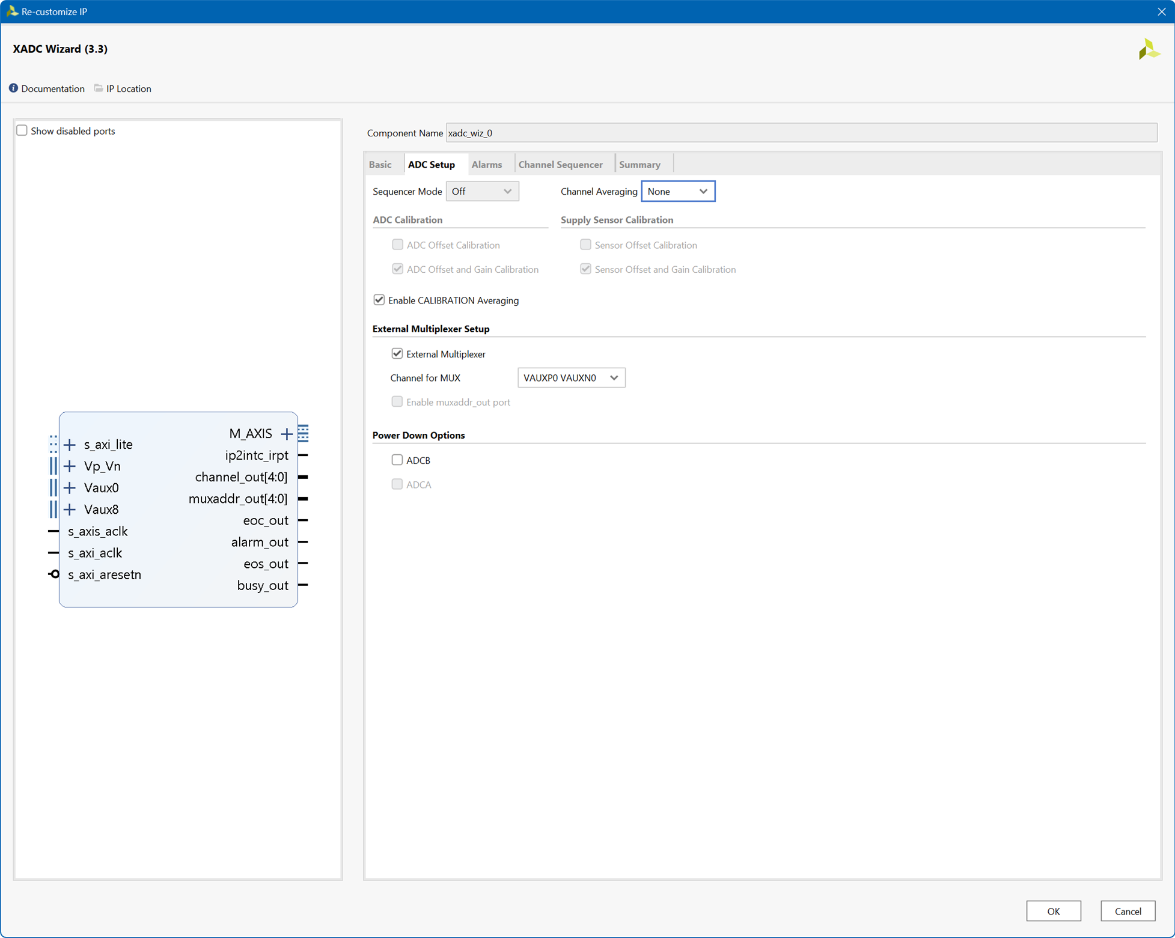Viewport: 1175px width, 938px height.
Task: Select the ADC Setup tab
Action: (432, 165)
